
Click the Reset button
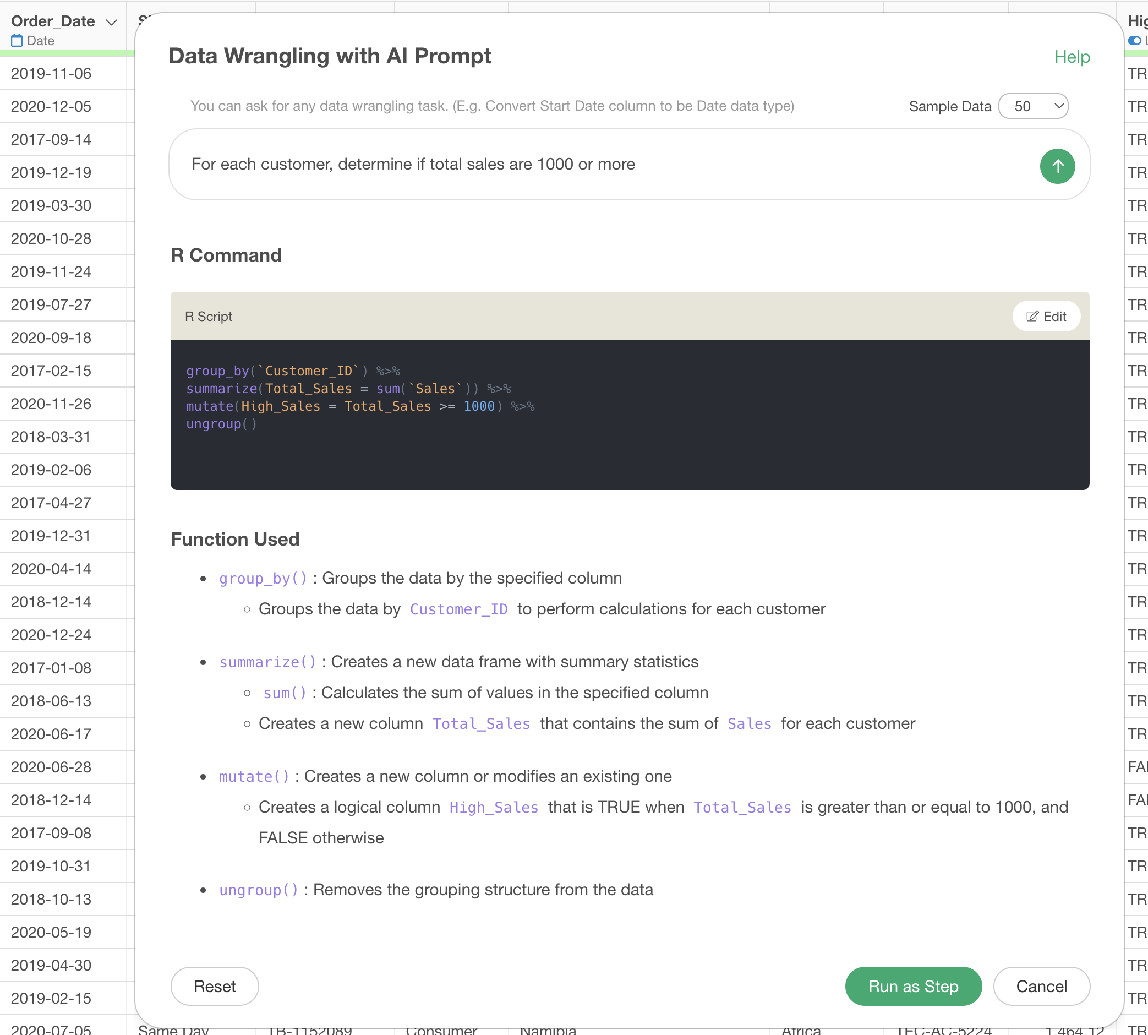click(x=215, y=985)
